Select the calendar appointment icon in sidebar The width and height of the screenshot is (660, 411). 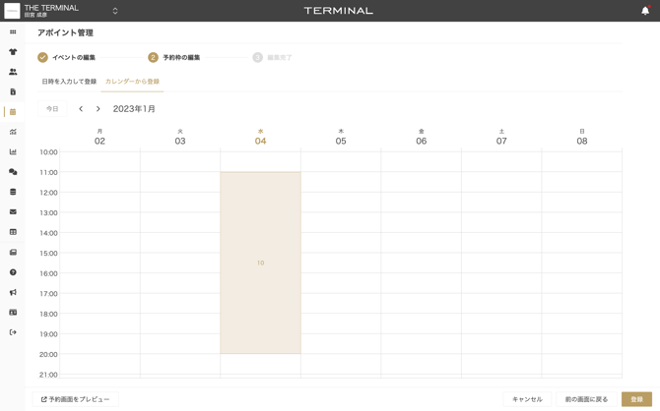tap(13, 112)
